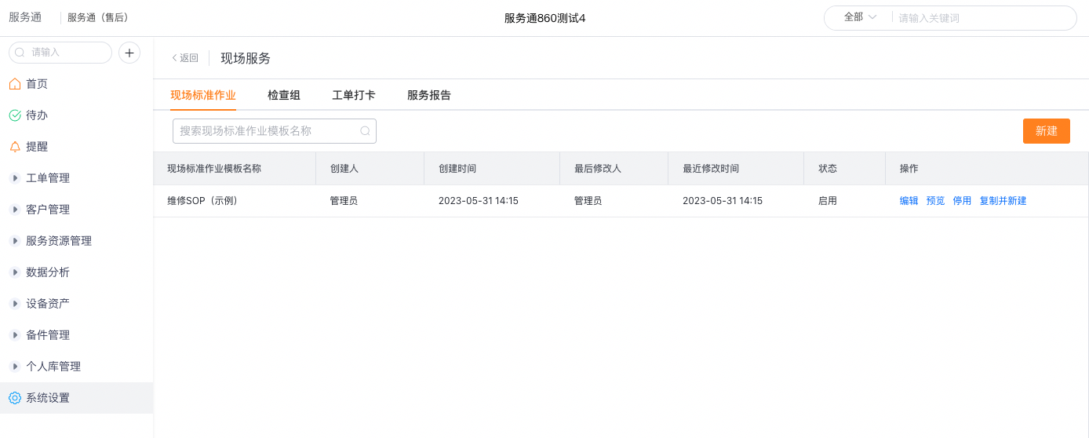
Task: Click the home icon beside 首页
Action: pyautogui.click(x=14, y=83)
